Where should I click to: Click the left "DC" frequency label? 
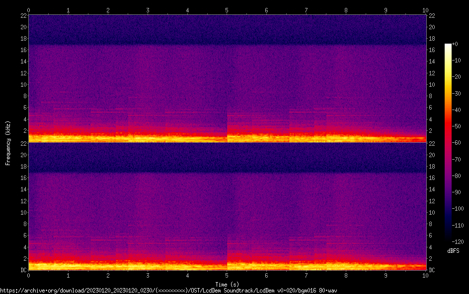[22, 270]
